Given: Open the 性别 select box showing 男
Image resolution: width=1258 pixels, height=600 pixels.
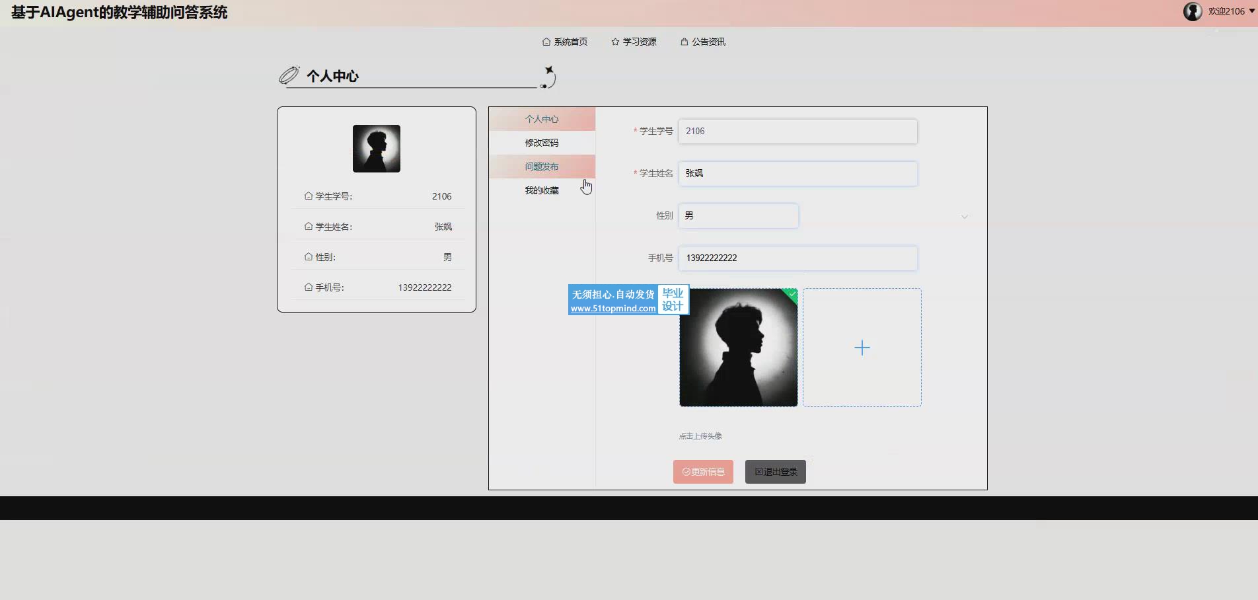Looking at the screenshot, I should pyautogui.click(x=738, y=216).
